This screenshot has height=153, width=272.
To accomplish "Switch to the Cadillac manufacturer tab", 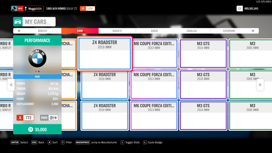I will point(192,31).
